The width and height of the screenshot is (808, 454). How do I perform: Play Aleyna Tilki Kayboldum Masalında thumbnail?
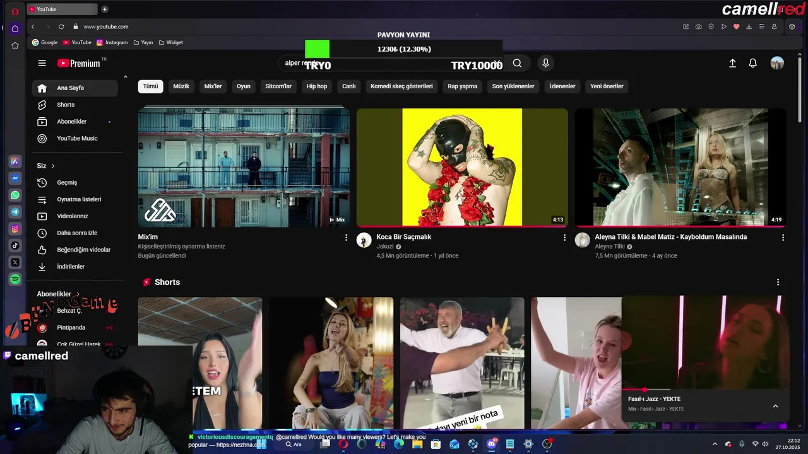[x=680, y=167]
